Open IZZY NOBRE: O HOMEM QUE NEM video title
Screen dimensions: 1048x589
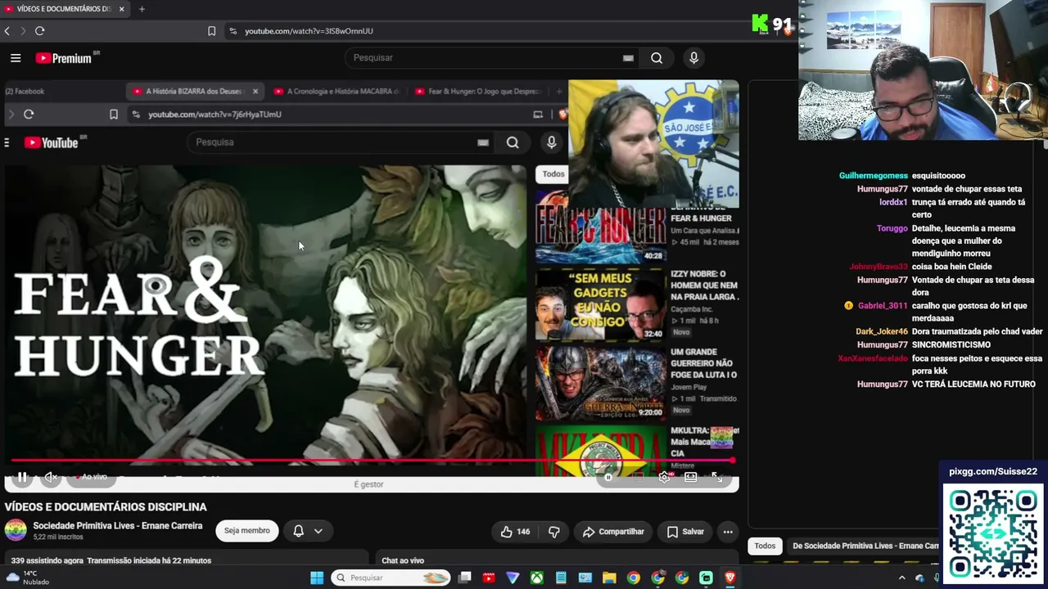click(x=704, y=286)
